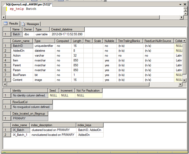Click the query editor horizontal scrollbar thumb
Image resolution: width=189 pixels, height=154 pixels.
pos(83,17)
